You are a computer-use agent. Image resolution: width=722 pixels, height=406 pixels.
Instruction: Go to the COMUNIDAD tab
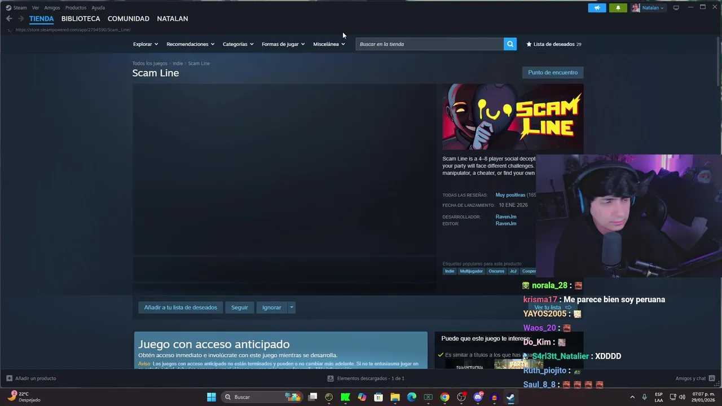(x=129, y=19)
